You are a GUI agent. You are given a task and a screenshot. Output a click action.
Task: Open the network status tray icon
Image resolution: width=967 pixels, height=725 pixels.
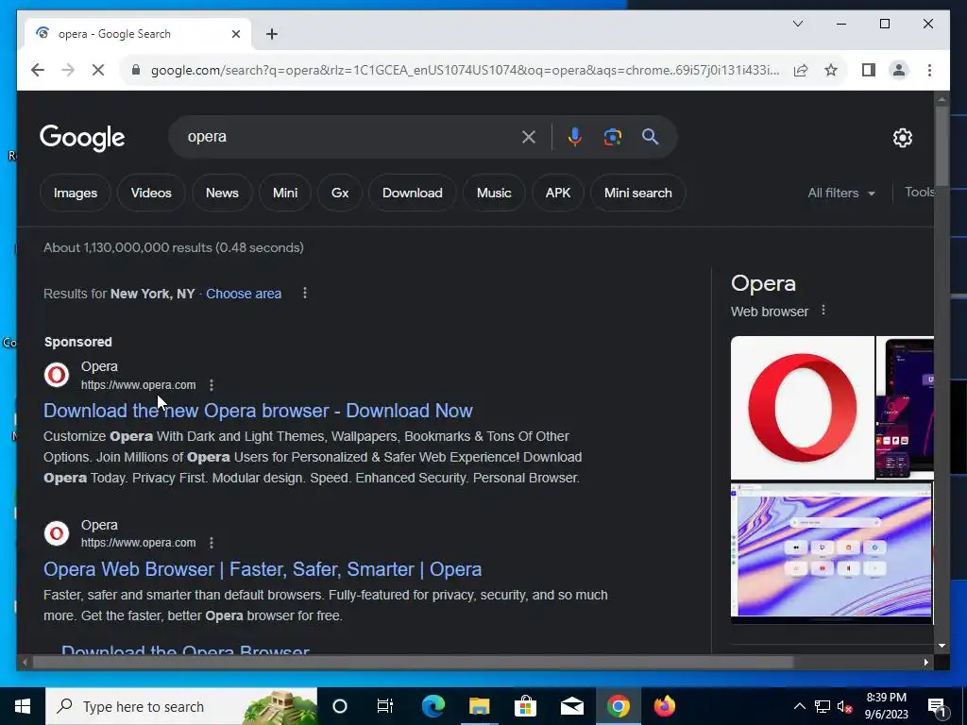coord(823,706)
